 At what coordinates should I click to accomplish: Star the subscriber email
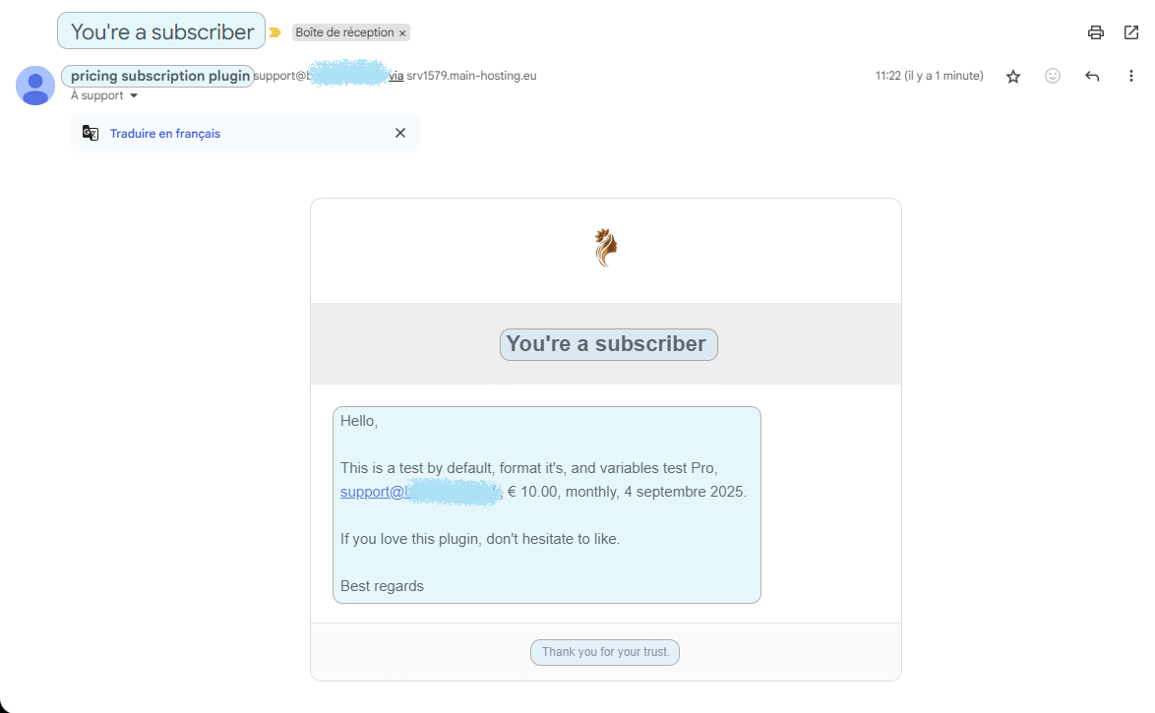tap(1013, 76)
